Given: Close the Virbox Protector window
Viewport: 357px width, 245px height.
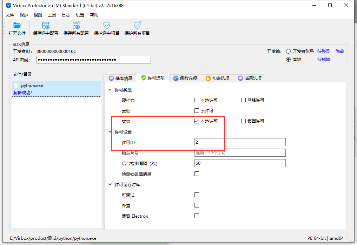Looking at the screenshot, I should coord(346,5).
